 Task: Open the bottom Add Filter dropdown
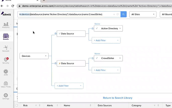click(69, 86)
